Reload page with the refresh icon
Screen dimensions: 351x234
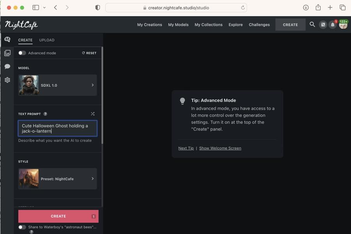point(243,8)
